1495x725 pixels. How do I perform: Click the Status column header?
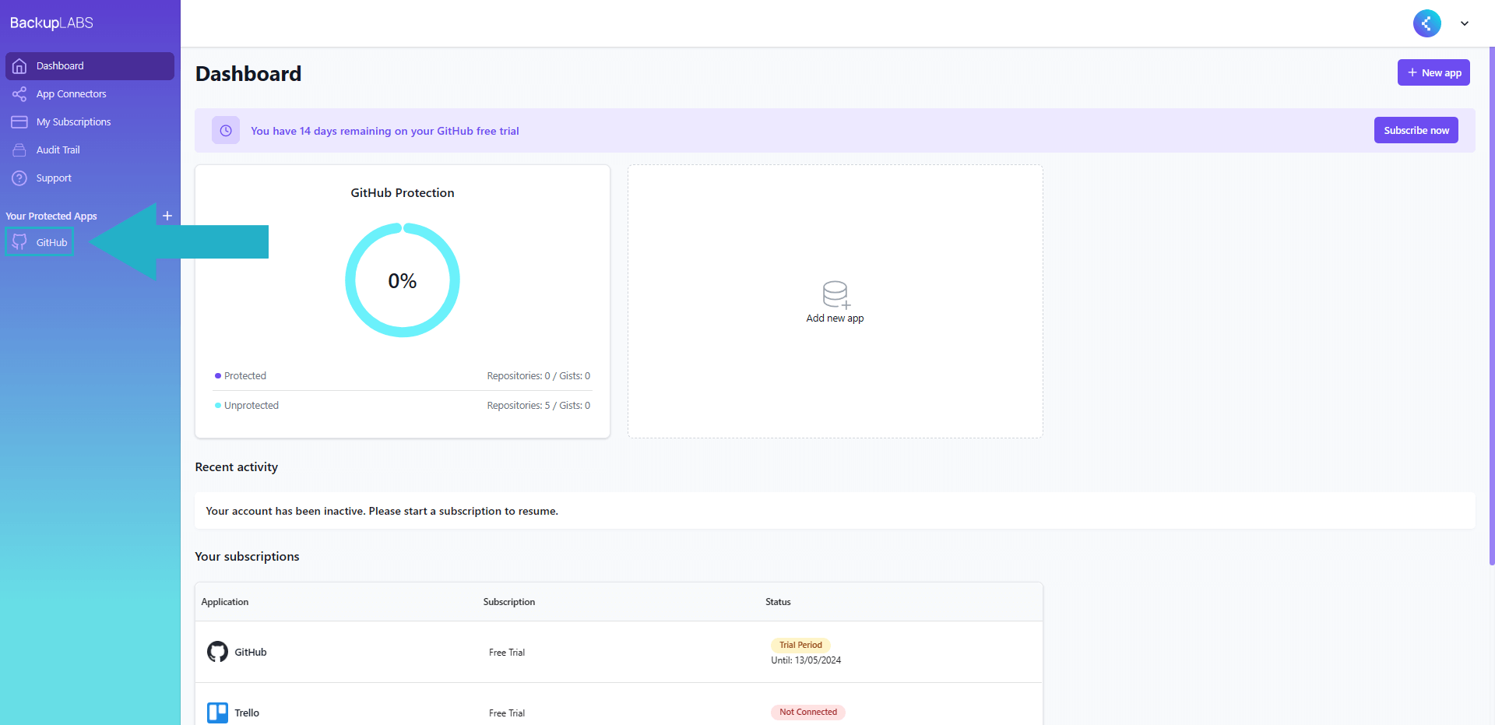point(778,602)
